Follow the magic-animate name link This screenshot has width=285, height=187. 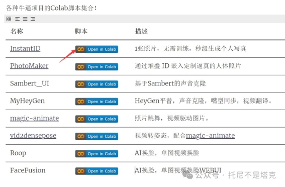tap(35, 118)
